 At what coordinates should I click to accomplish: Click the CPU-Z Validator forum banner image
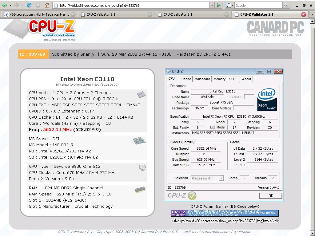coord(225,213)
